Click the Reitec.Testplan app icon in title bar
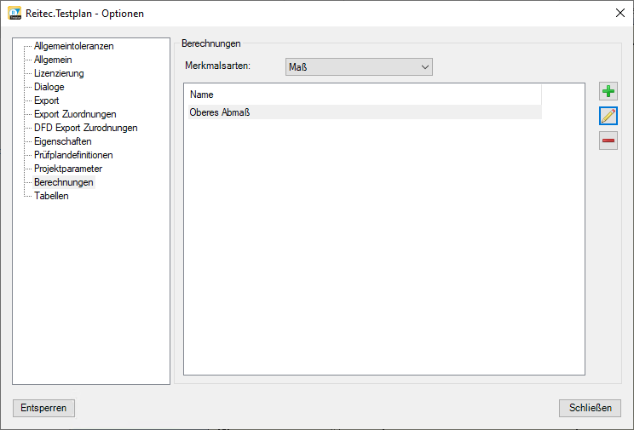 [x=14, y=14]
